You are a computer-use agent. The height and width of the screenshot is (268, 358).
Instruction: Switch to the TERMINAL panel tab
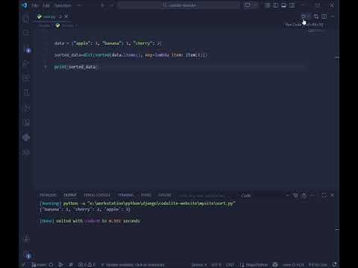click(x=126, y=195)
